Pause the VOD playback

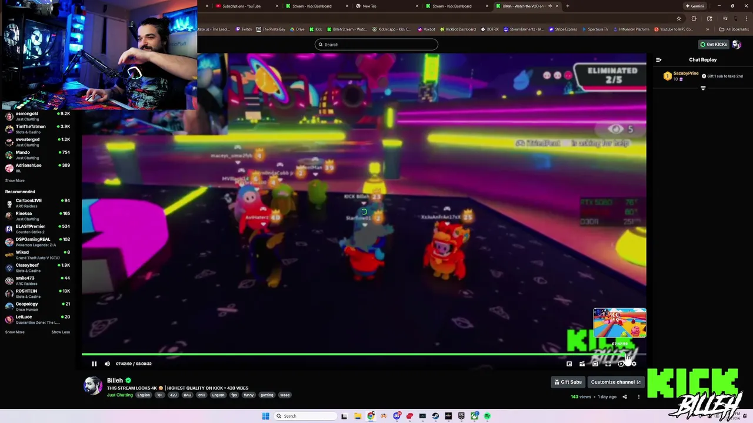(94, 364)
